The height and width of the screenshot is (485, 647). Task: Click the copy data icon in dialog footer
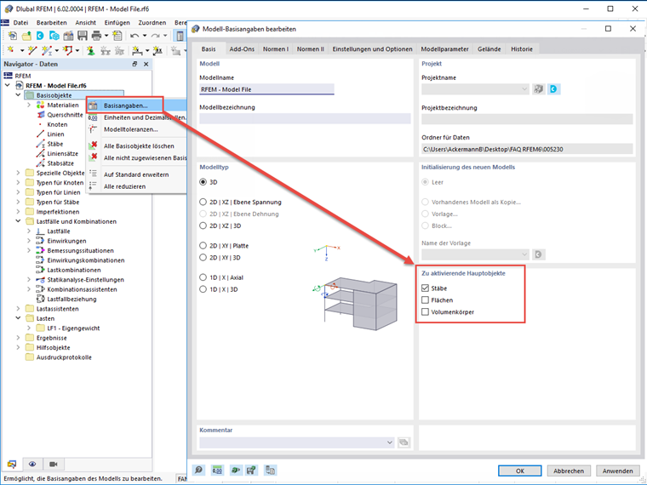click(x=271, y=471)
